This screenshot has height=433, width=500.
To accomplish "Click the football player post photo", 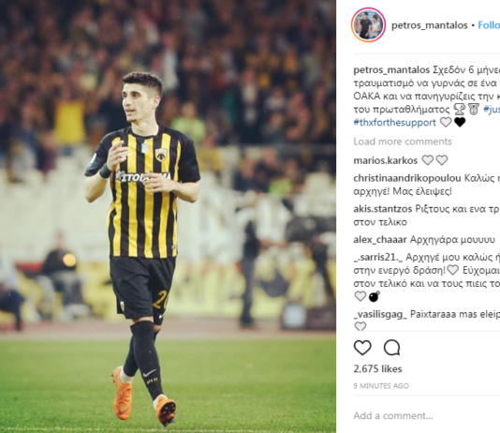I will pos(168,216).
